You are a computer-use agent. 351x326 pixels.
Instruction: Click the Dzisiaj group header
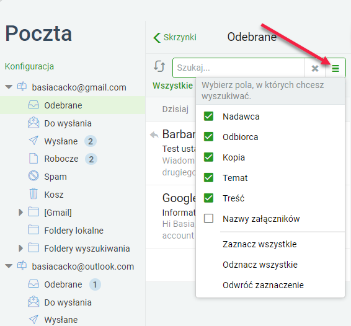175,109
